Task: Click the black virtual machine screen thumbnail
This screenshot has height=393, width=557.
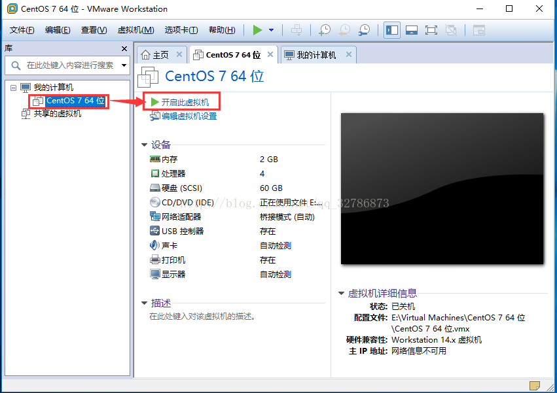Action: click(x=442, y=188)
